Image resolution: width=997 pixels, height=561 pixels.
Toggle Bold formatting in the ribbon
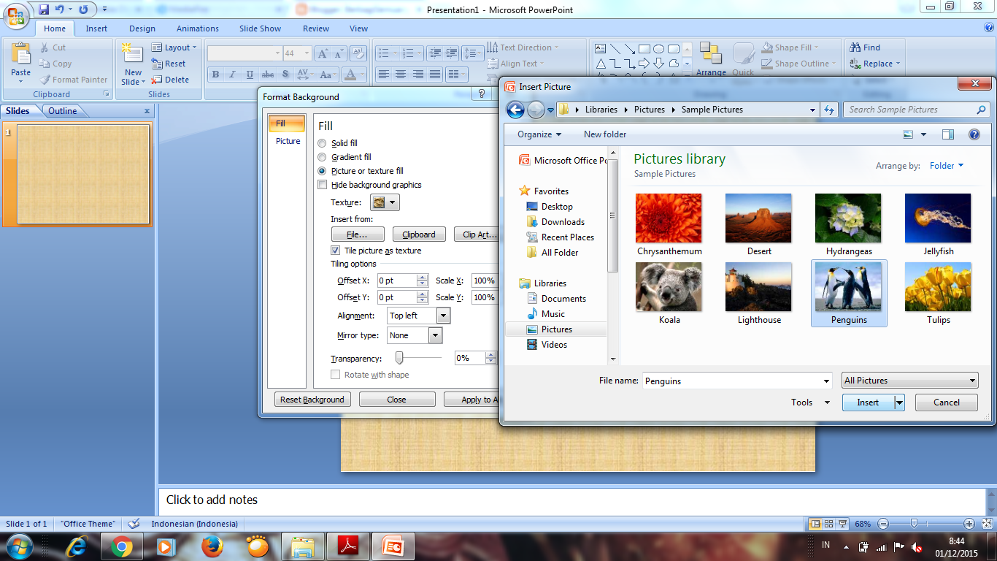pos(215,75)
